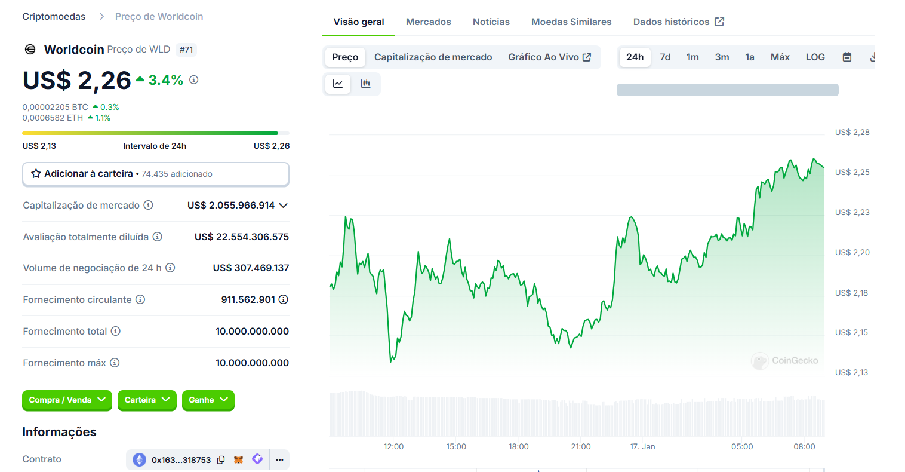Select the Máx time range
This screenshot has width=905, height=472.
(x=780, y=57)
